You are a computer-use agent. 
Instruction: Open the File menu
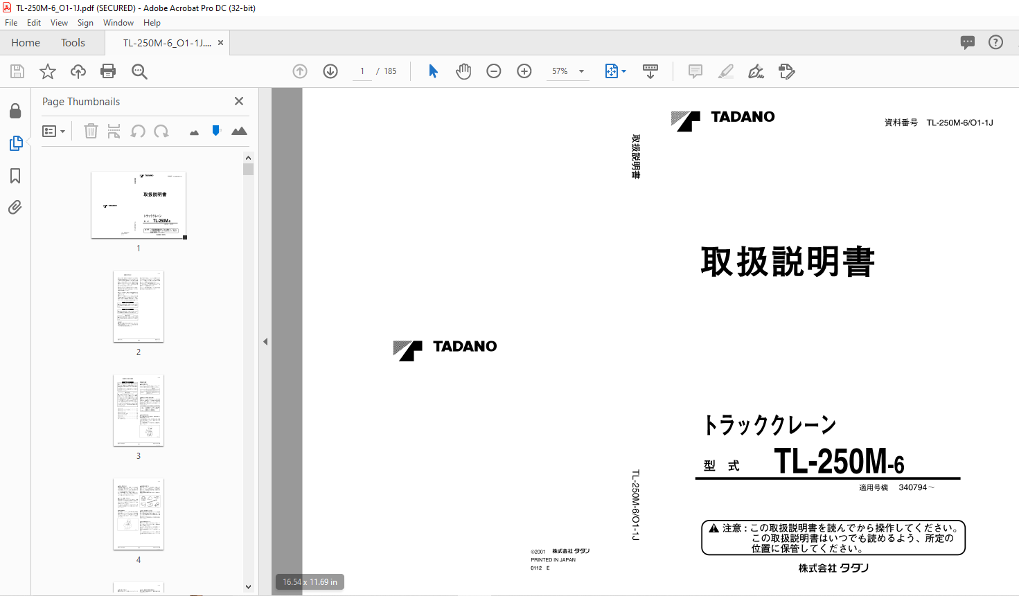click(11, 22)
